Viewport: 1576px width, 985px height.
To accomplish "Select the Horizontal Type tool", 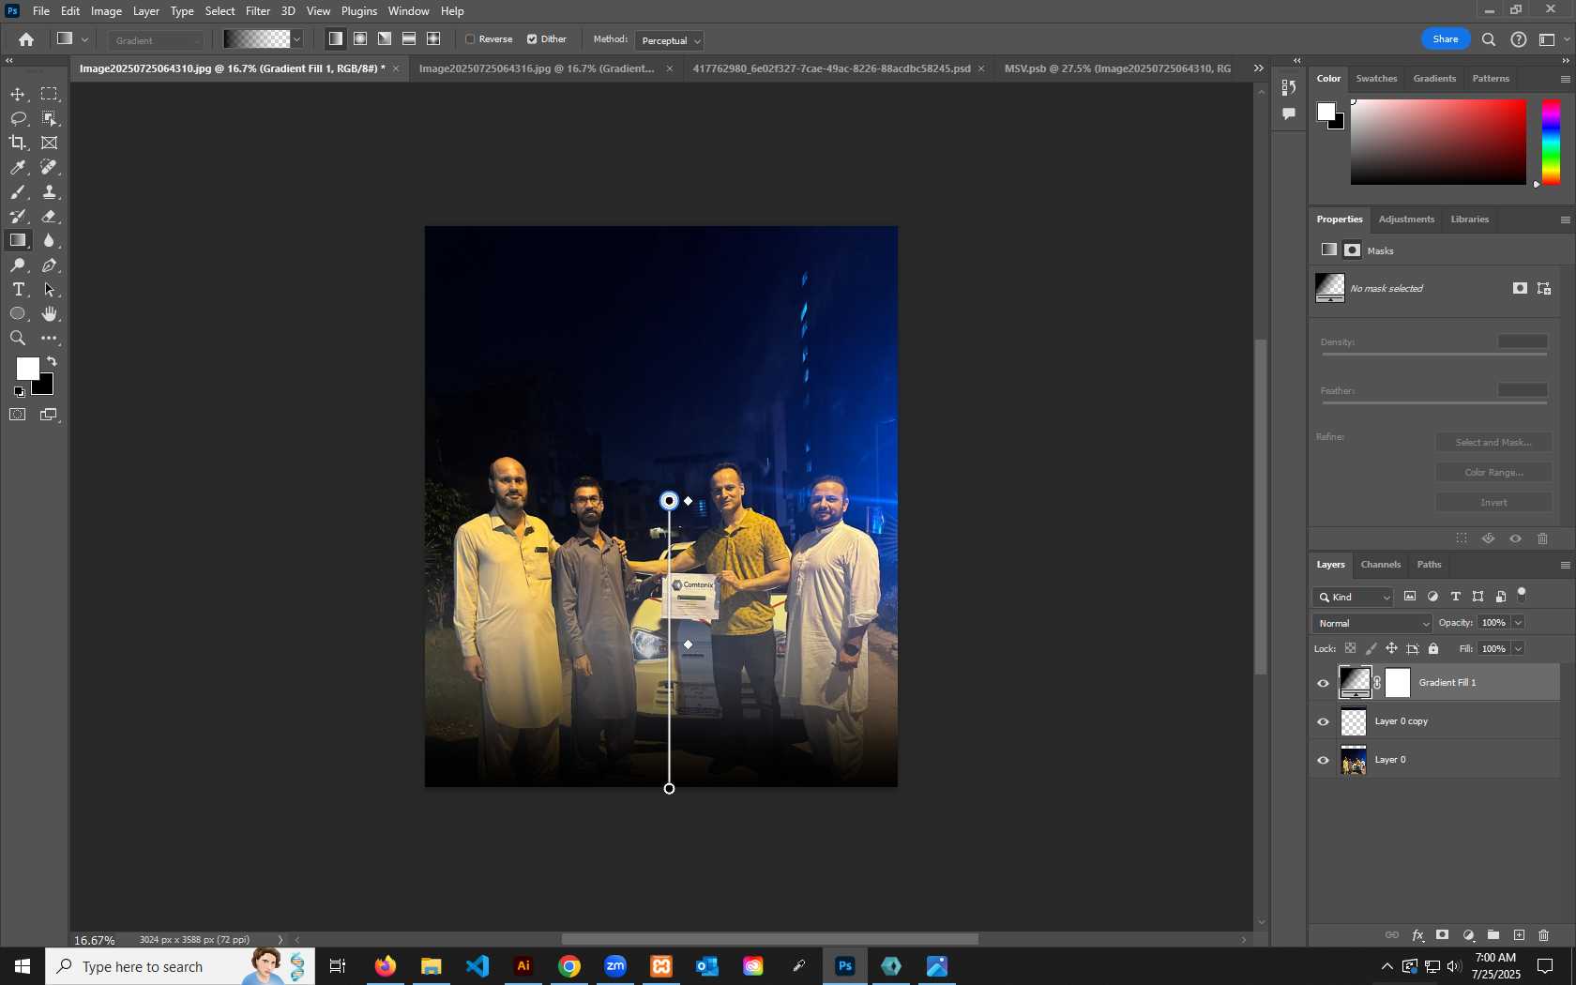I will pos(18,290).
